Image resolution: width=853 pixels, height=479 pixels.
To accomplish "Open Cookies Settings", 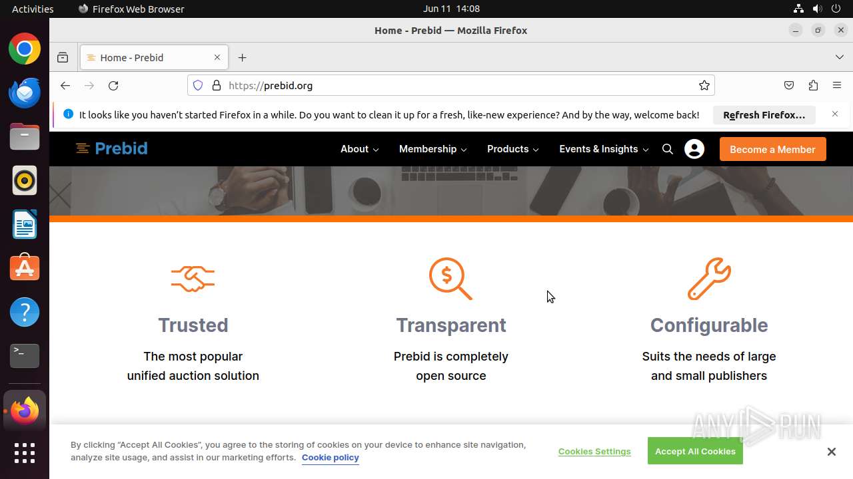I will 594,451.
